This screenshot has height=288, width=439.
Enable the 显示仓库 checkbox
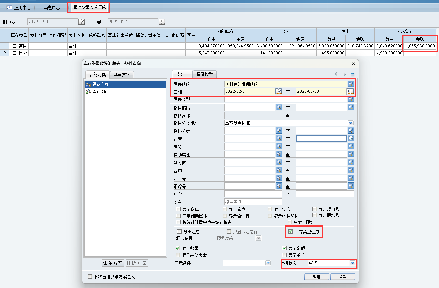(178, 209)
